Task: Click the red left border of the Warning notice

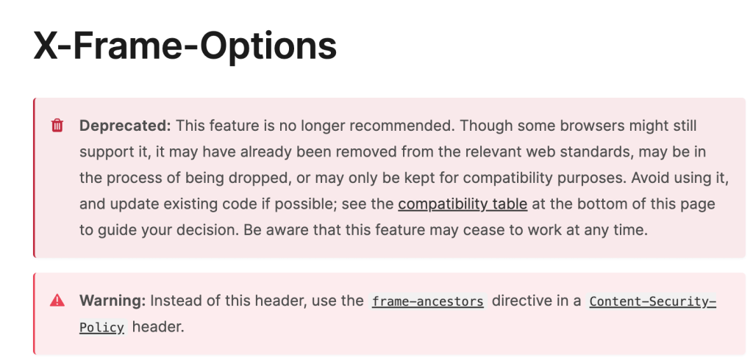Action: pyautogui.click(x=35, y=314)
